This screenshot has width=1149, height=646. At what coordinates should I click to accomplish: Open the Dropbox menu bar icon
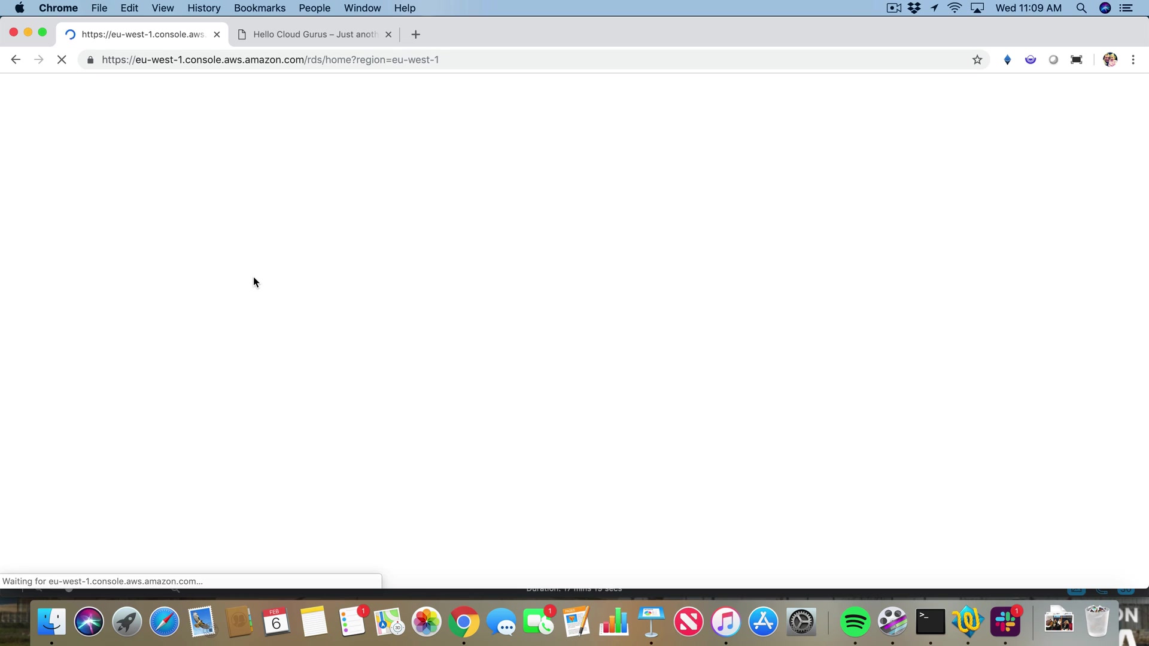click(x=914, y=8)
